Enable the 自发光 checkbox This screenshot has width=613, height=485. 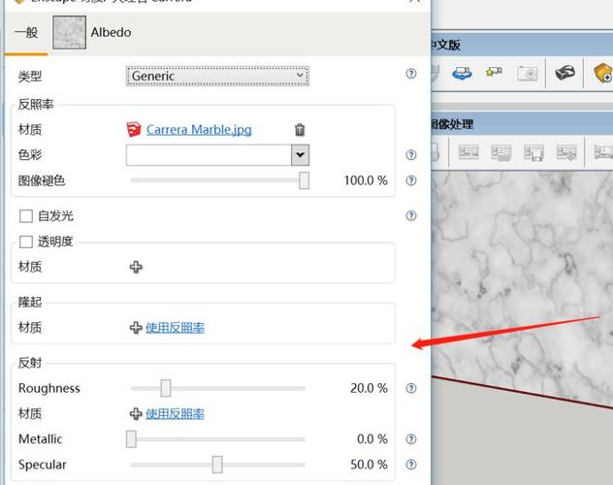pos(26,216)
